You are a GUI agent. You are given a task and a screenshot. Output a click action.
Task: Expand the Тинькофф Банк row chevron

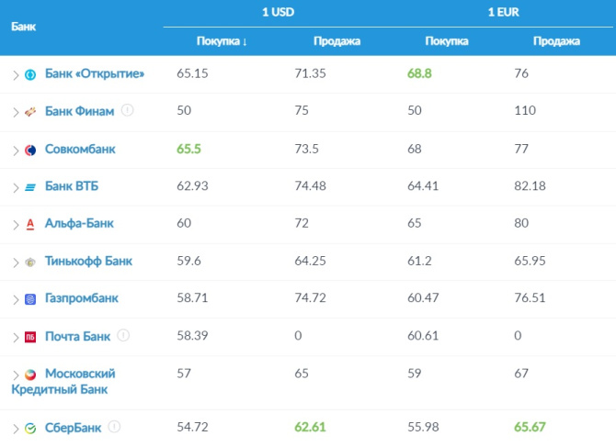tap(15, 263)
